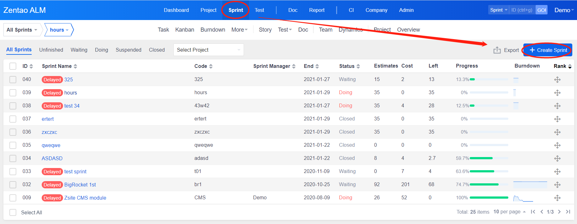
Task: Click rank move handle for sprint 040
Action: (x=557, y=80)
